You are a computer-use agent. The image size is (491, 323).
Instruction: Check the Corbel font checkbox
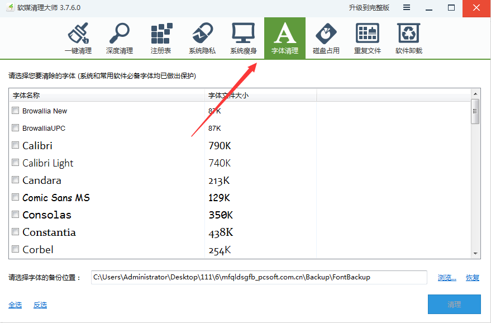(x=15, y=249)
